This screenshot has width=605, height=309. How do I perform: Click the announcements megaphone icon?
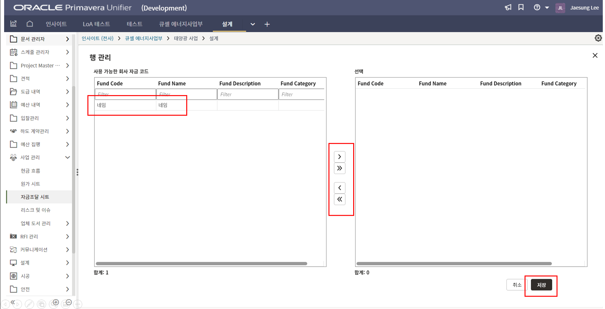508,8
